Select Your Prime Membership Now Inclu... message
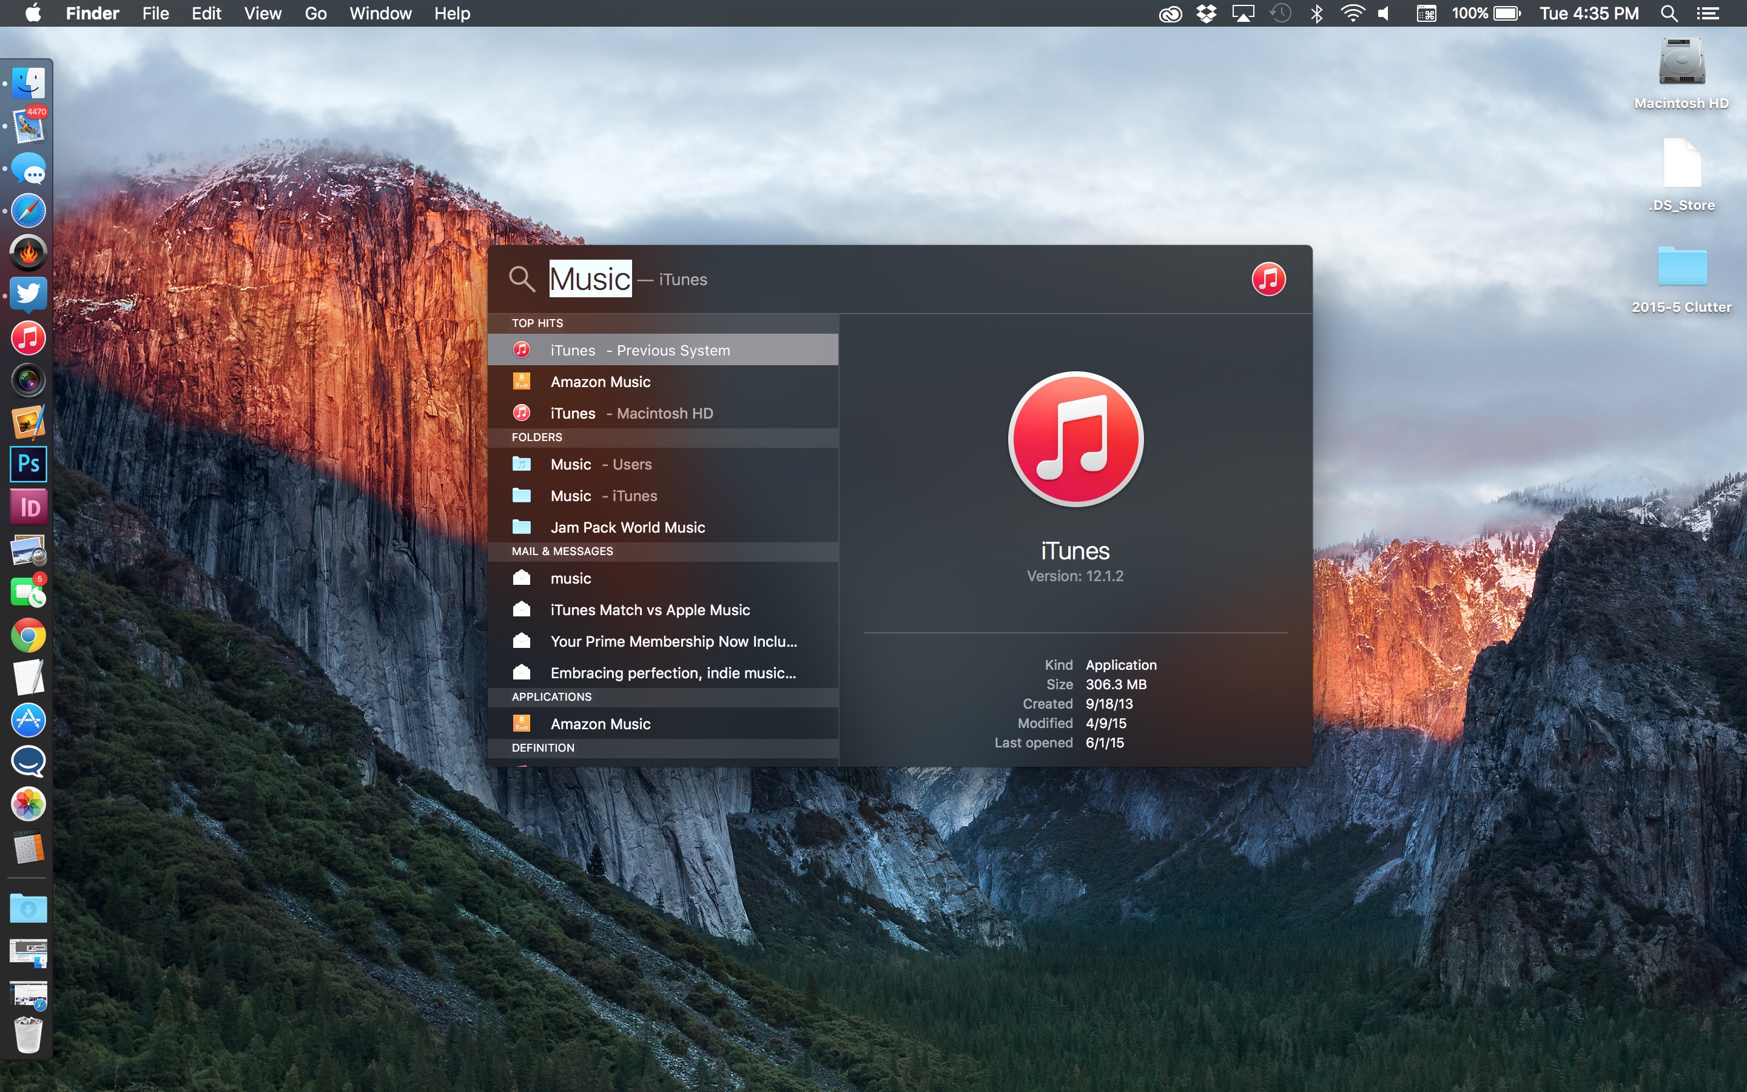The width and height of the screenshot is (1747, 1092). [x=662, y=641]
